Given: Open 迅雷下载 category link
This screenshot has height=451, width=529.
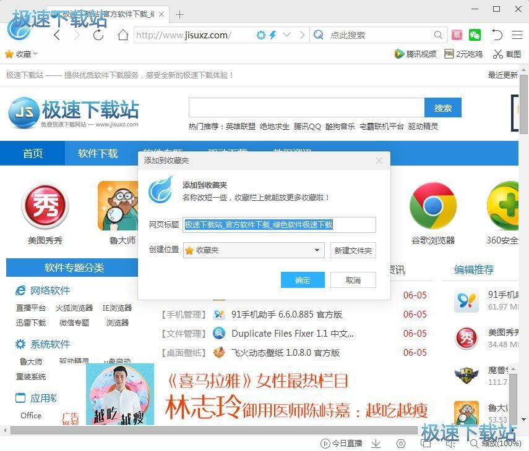Looking at the screenshot, I should click(31, 322).
